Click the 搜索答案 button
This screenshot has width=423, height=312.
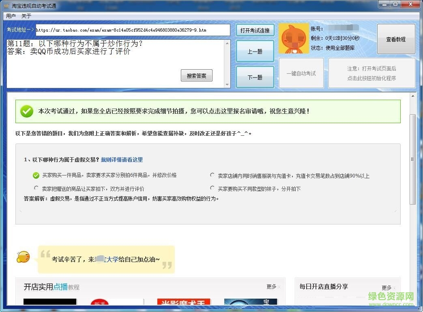point(196,75)
